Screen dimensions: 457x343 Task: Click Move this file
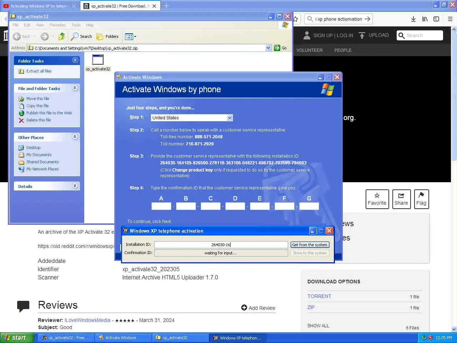pyautogui.click(x=37, y=99)
